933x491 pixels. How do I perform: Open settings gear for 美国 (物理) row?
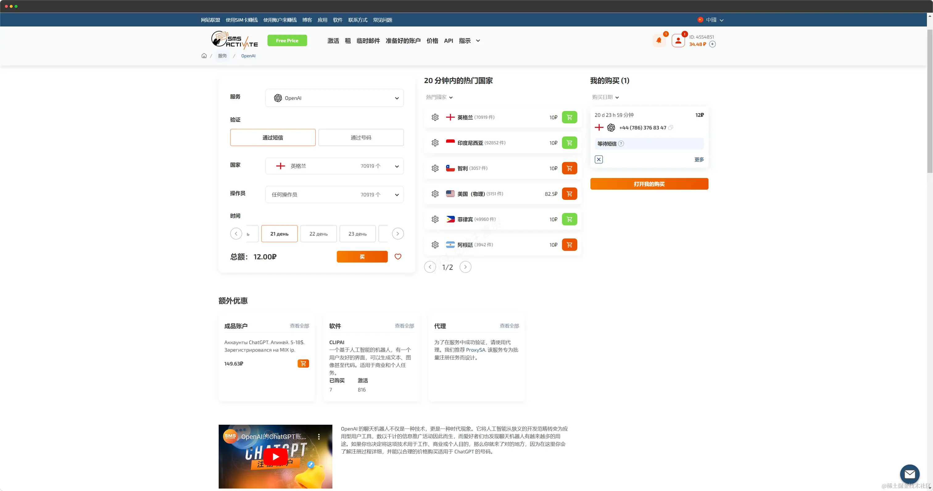[x=435, y=194]
